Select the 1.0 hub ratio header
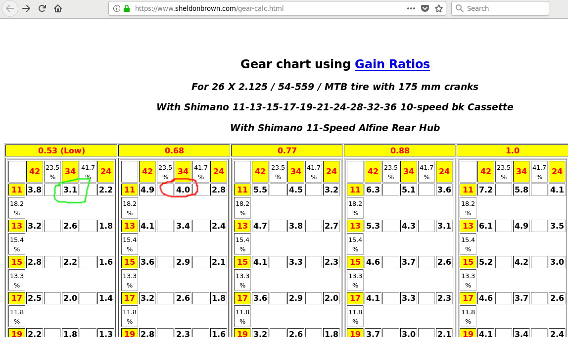Screen dimensions: 568x337 tap(512, 150)
